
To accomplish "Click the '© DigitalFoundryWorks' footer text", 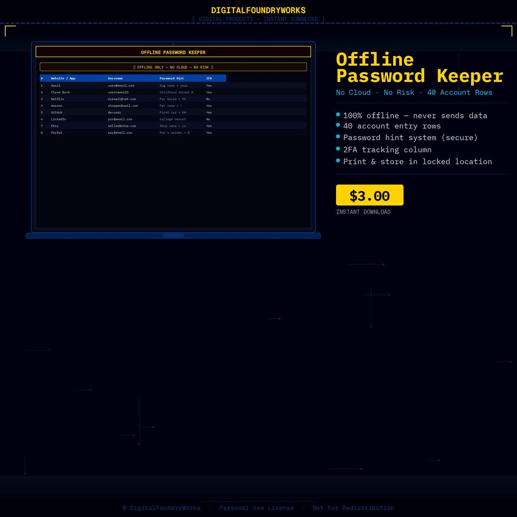I will click(162, 508).
